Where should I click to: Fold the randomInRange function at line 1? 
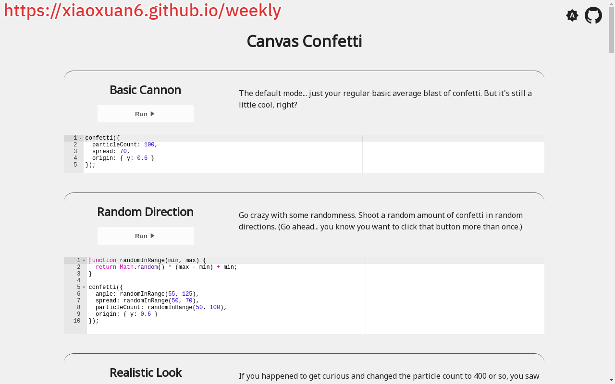click(84, 261)
